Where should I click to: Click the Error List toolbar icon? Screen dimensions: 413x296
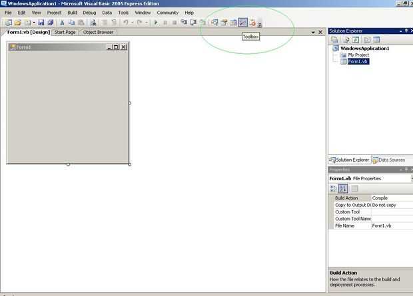coord(252,23)
